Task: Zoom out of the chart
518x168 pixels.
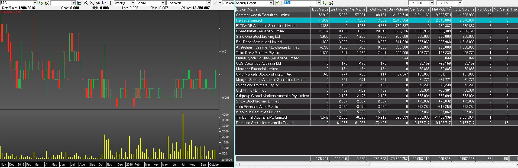Action: coord(92,3)
